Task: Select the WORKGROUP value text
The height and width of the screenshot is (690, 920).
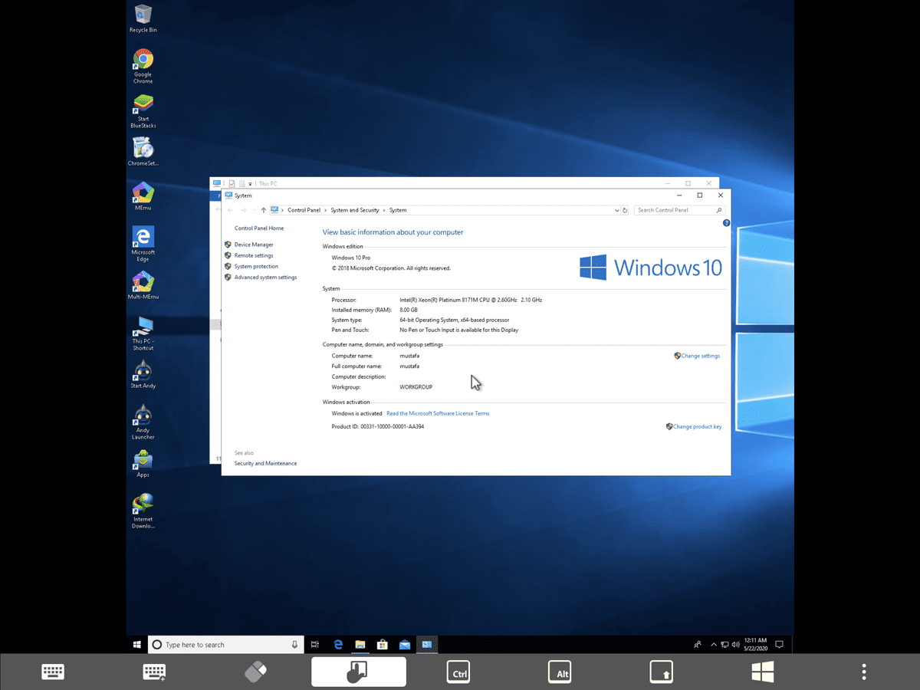Action: (x=416, y=387)
